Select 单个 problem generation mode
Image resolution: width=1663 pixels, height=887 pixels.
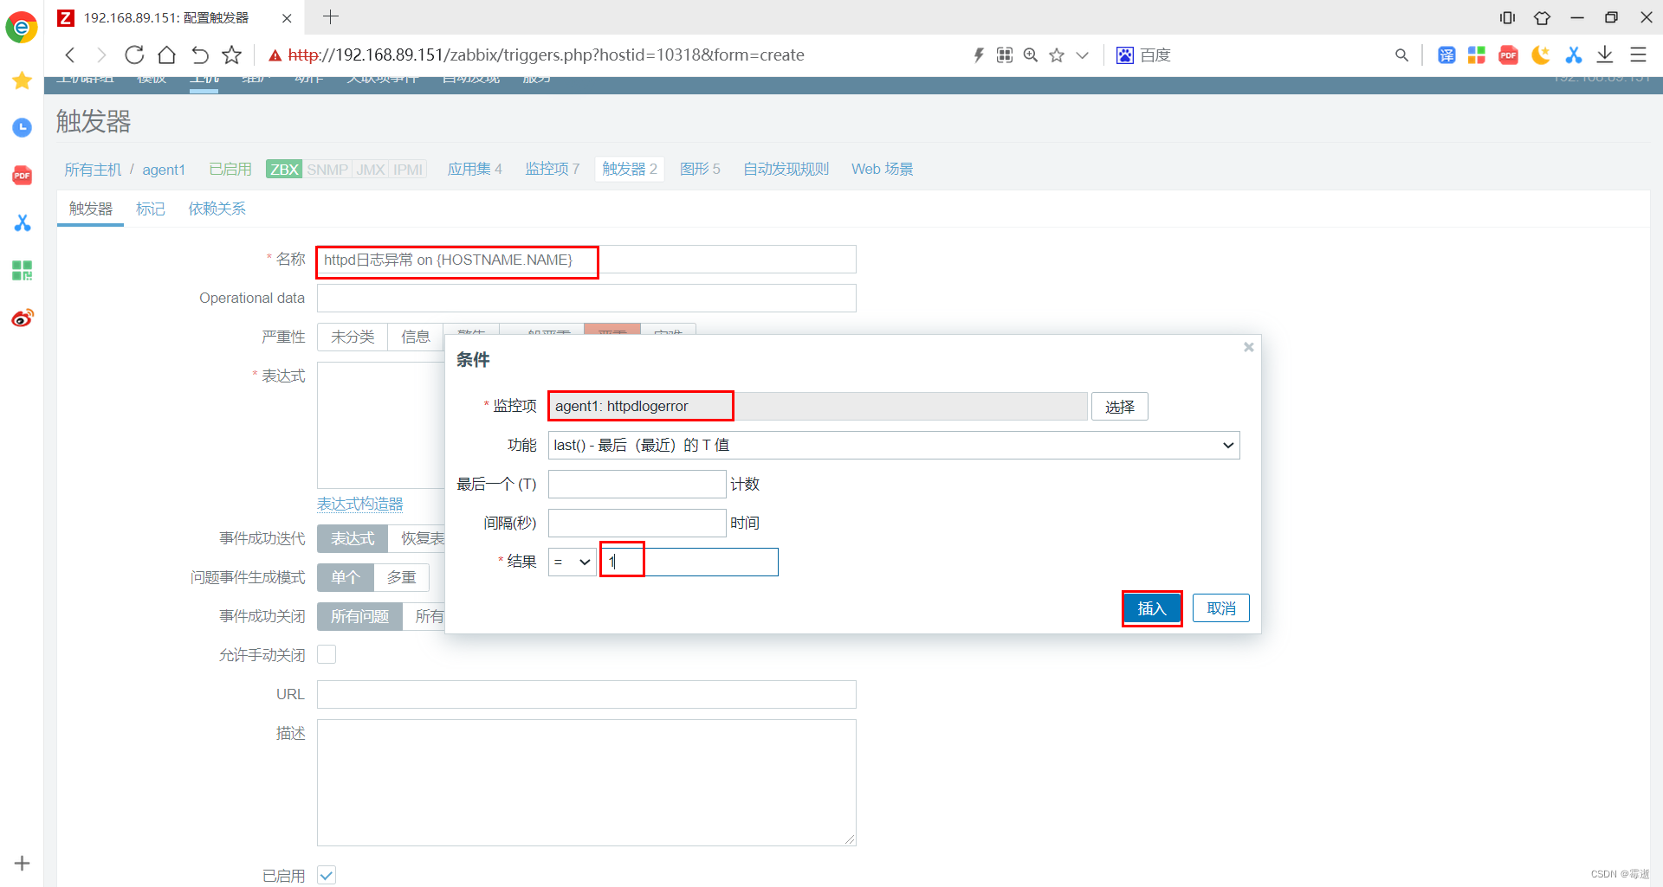pyautogui.click(x=346, y=577)
